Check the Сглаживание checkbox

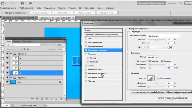158,78
